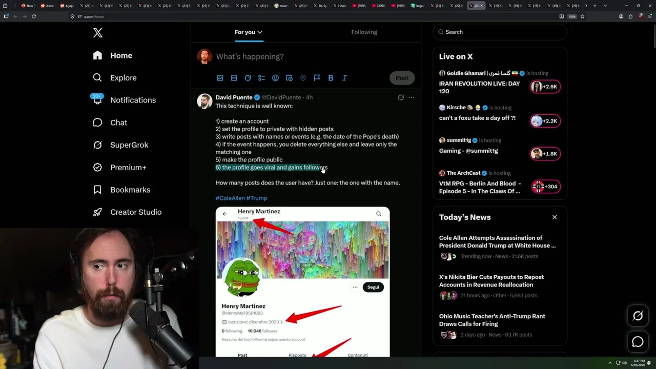
Task: Click Grok icon on David Puente post
Action: [401, 97]
